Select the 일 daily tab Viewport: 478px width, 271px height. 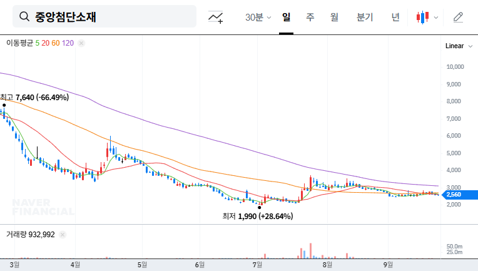tap(286, 17)
